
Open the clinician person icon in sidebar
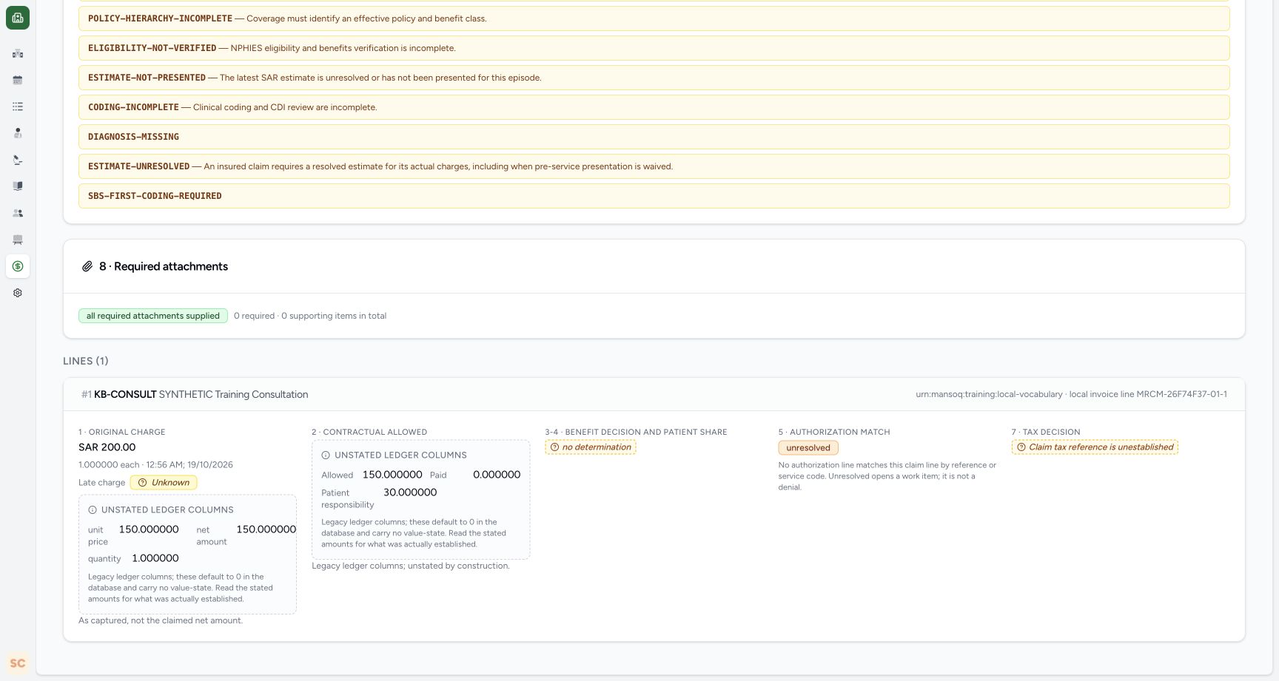coord(18,133)
